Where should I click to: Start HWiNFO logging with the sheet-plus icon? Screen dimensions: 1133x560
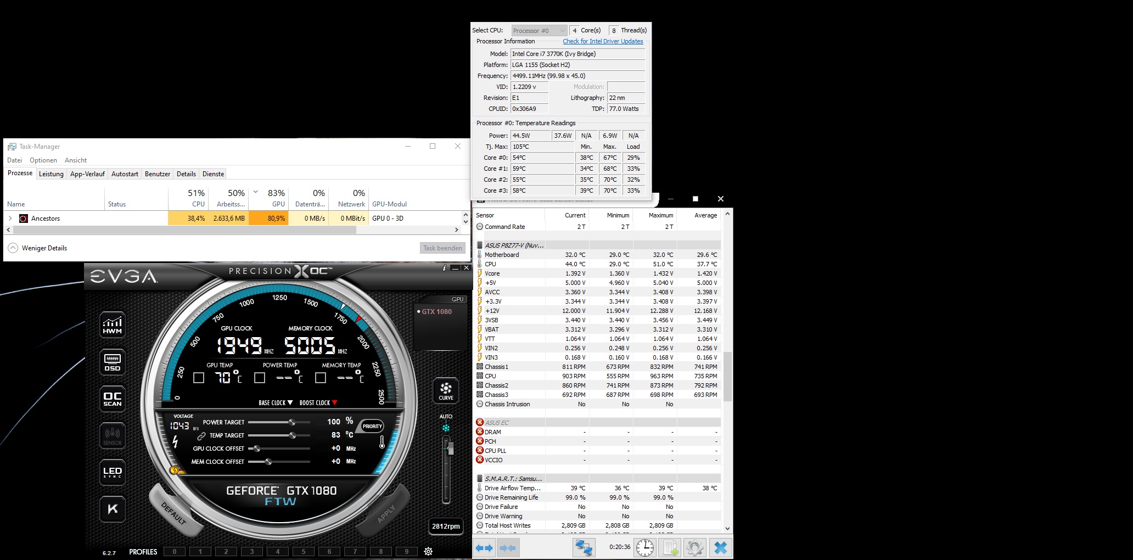click(x=670, y=548)
